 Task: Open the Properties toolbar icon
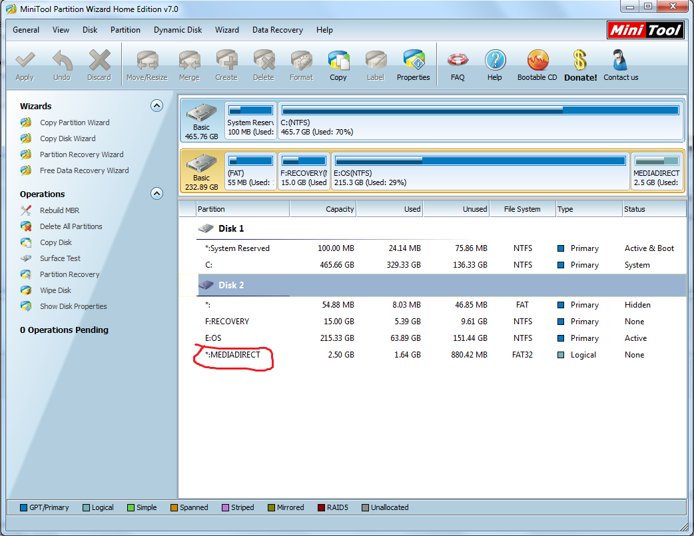click(414, 65)
